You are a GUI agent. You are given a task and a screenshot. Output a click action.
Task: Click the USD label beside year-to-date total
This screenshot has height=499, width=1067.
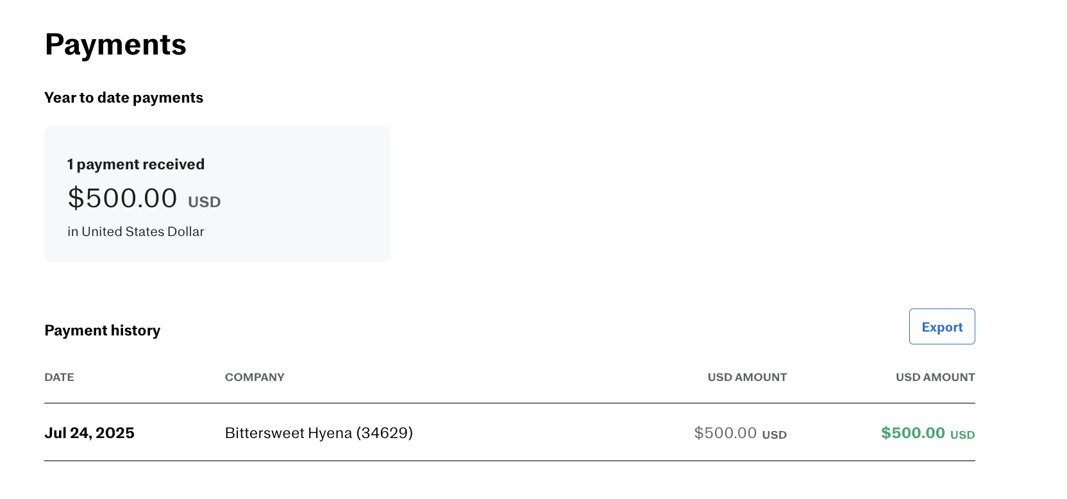204,202
